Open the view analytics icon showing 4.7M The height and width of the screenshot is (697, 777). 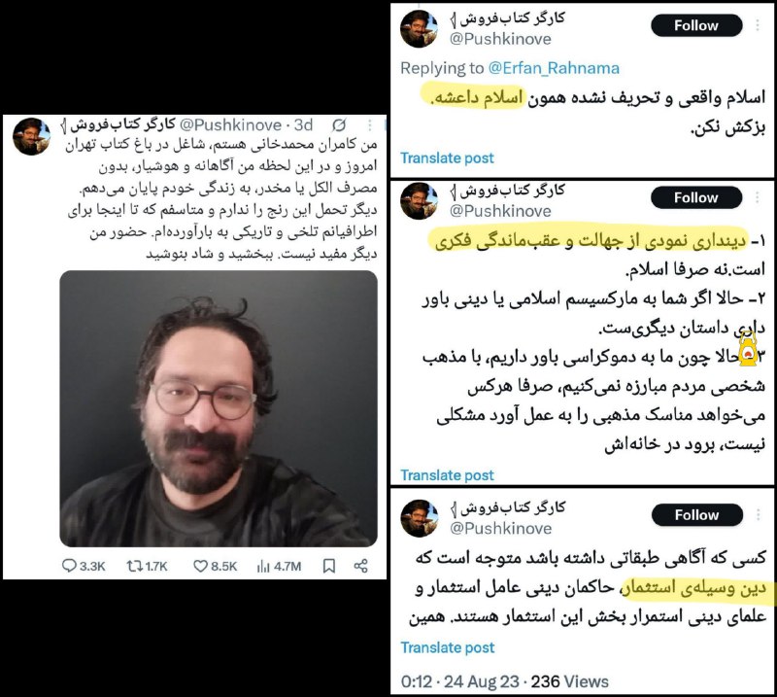point(263,566)
